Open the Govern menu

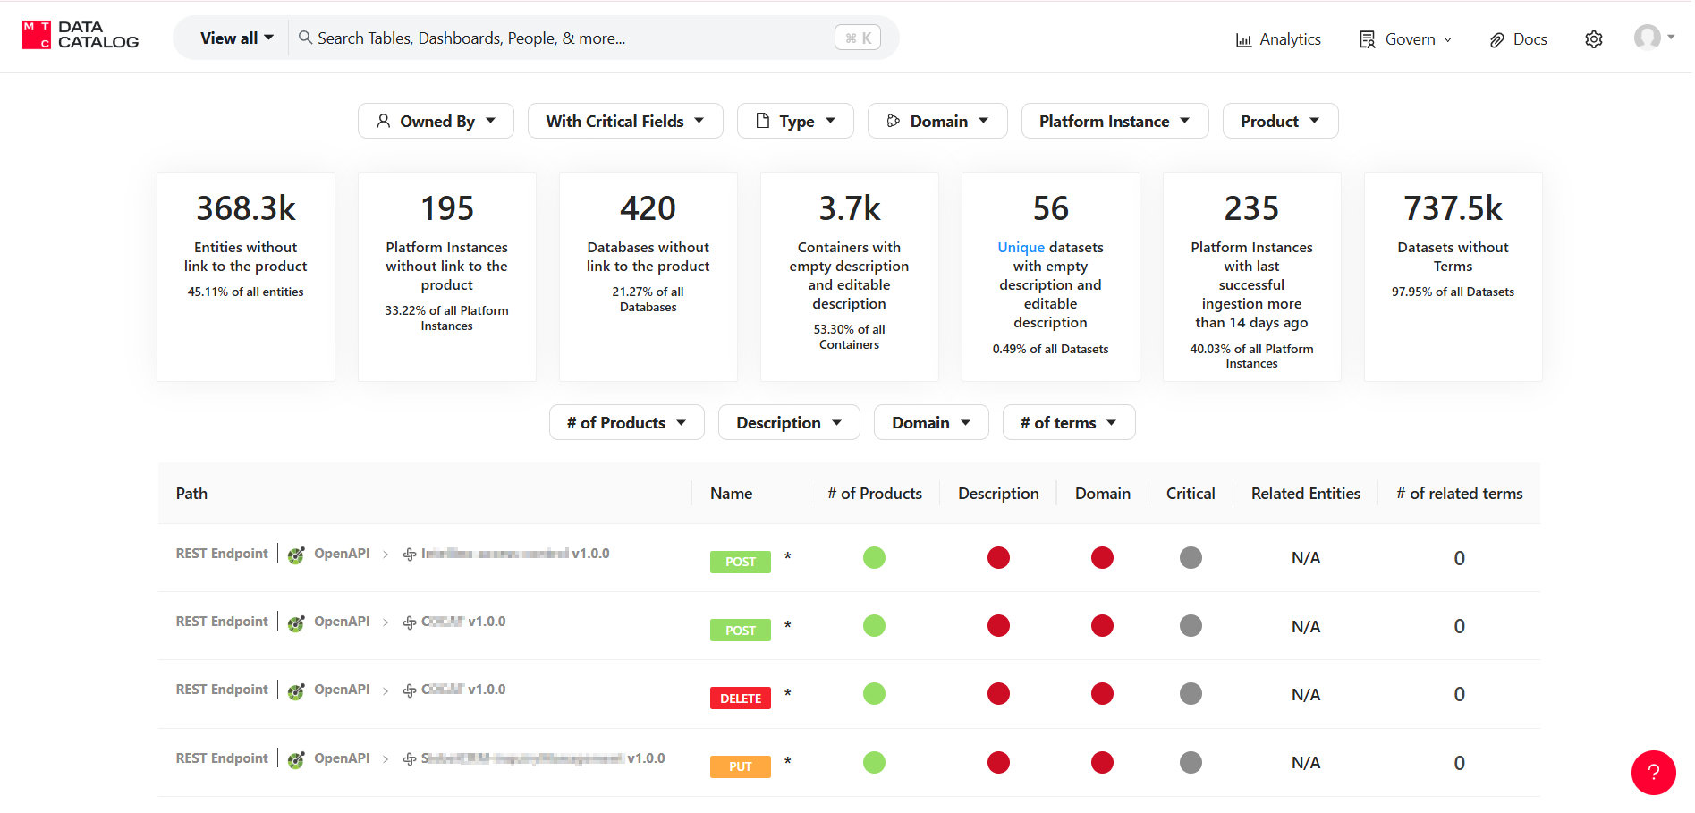pos(1405,39)
